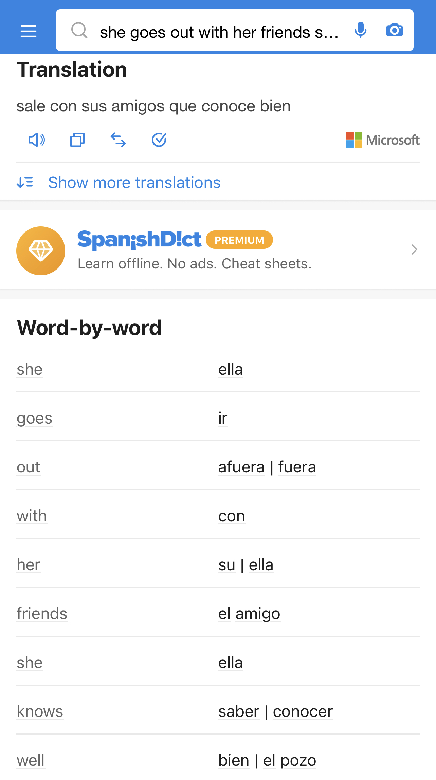Open the hamburger menu
Image resolution: width=436 pixels, height=780 pixels.
pos(29,31)
